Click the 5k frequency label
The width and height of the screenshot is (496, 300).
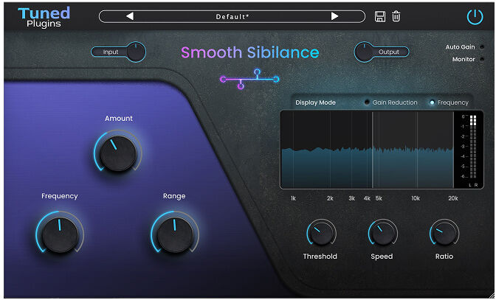click(379, 198)
